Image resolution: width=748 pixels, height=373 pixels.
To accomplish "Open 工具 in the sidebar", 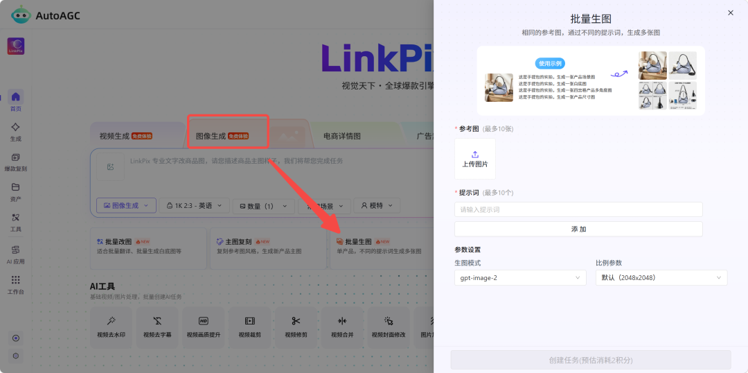I will click(16, 222).
